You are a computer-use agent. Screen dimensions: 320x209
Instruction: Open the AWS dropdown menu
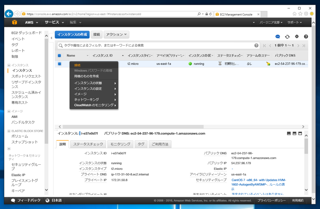pos(32,22)
